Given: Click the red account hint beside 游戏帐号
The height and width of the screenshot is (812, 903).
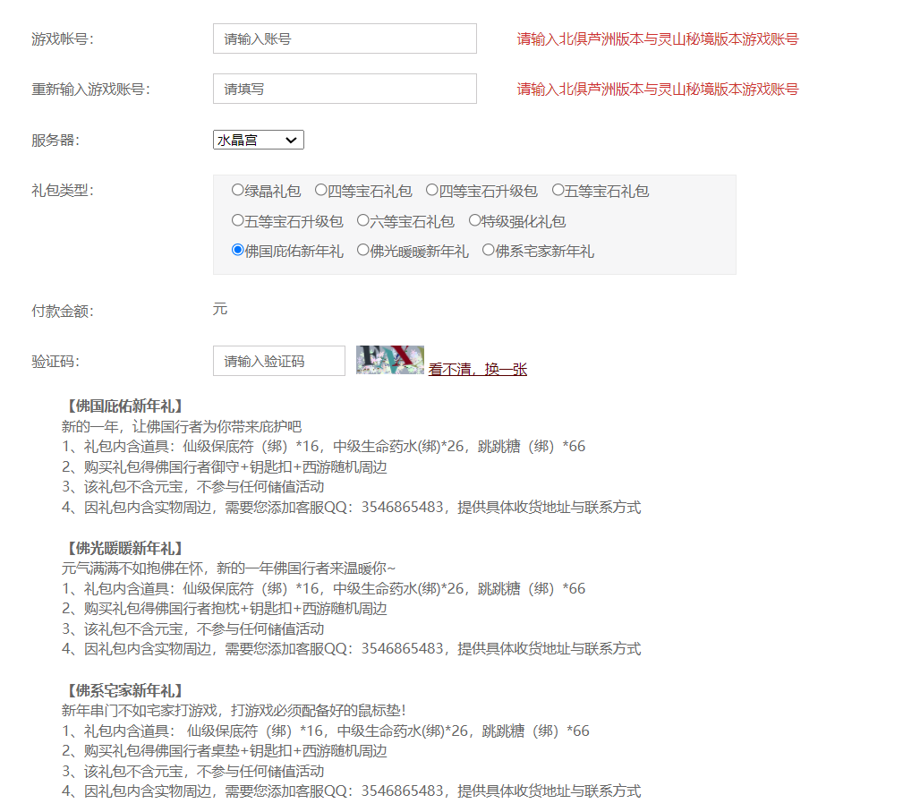Looking at the screenshot, I should pyautogui.click(x=658, y=38).
